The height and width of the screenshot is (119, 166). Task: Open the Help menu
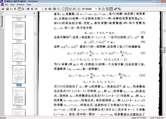point(29,5)
